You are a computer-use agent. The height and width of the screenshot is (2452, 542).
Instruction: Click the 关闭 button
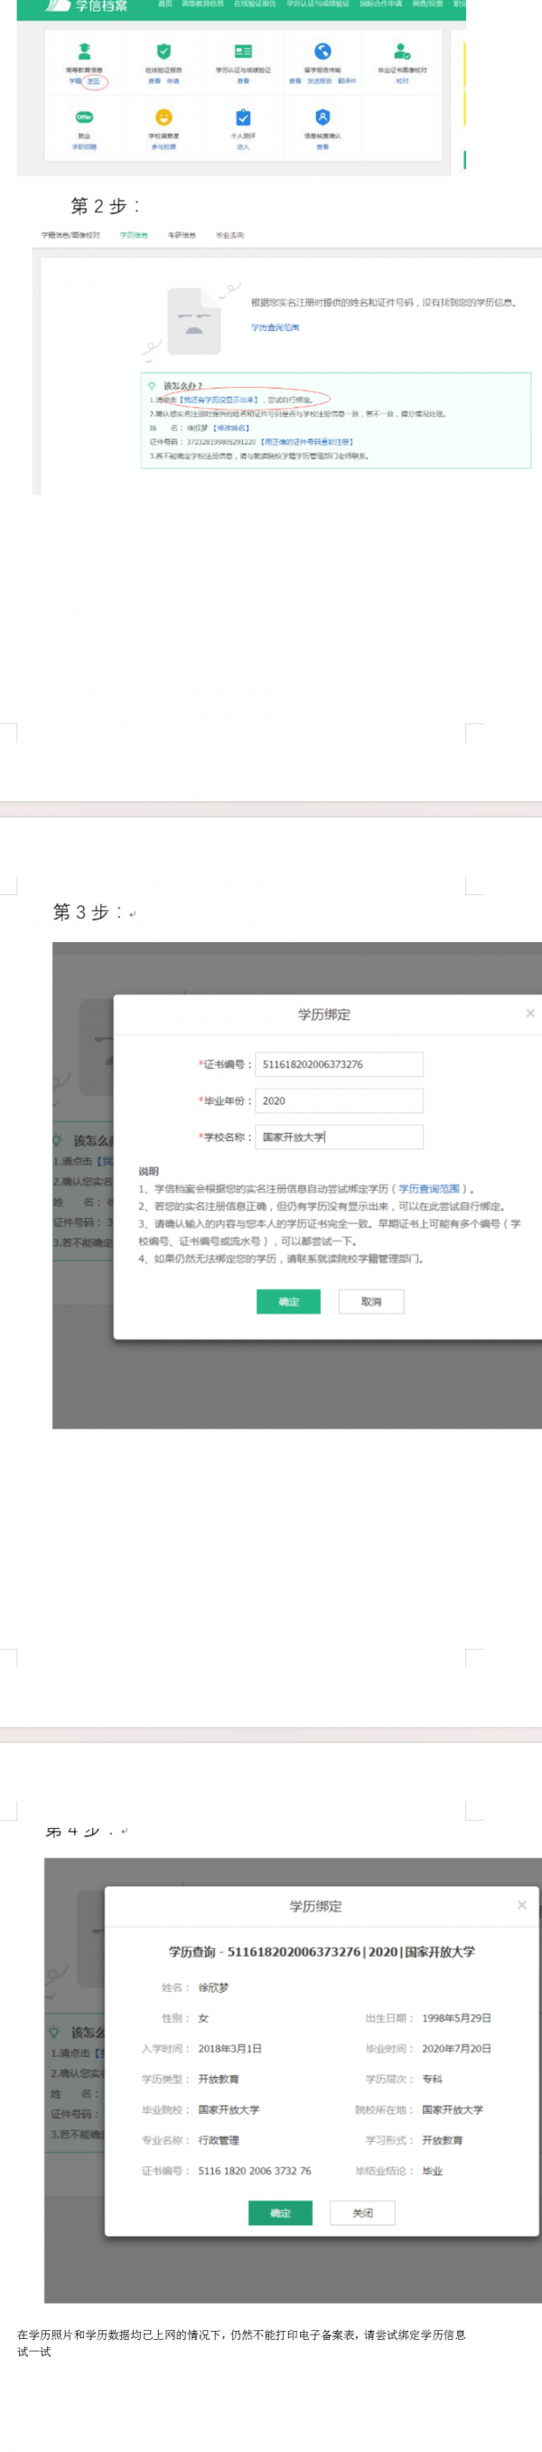tap(362, 2213)
